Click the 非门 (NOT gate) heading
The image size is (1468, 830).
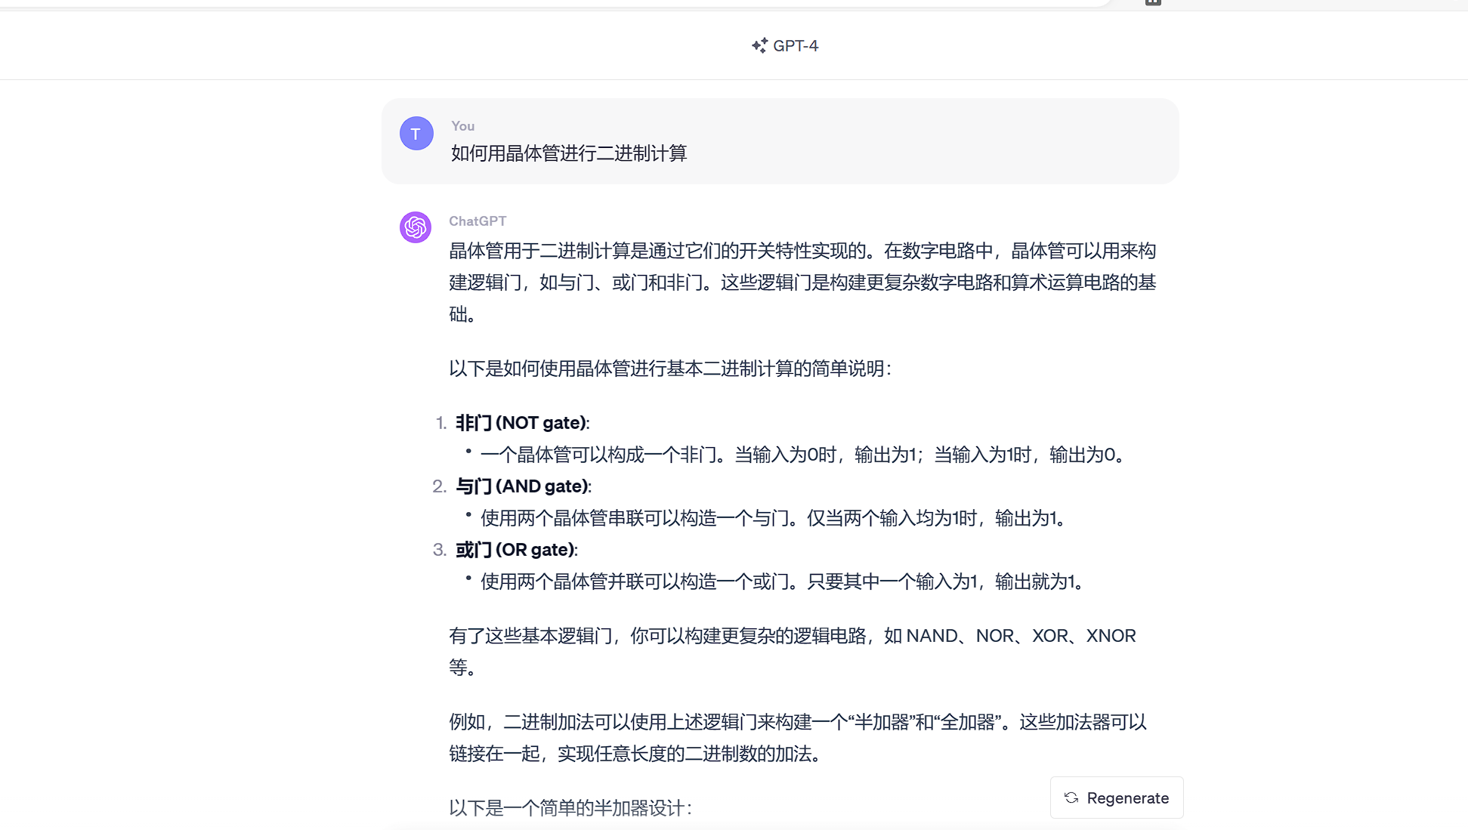[522, 423]
